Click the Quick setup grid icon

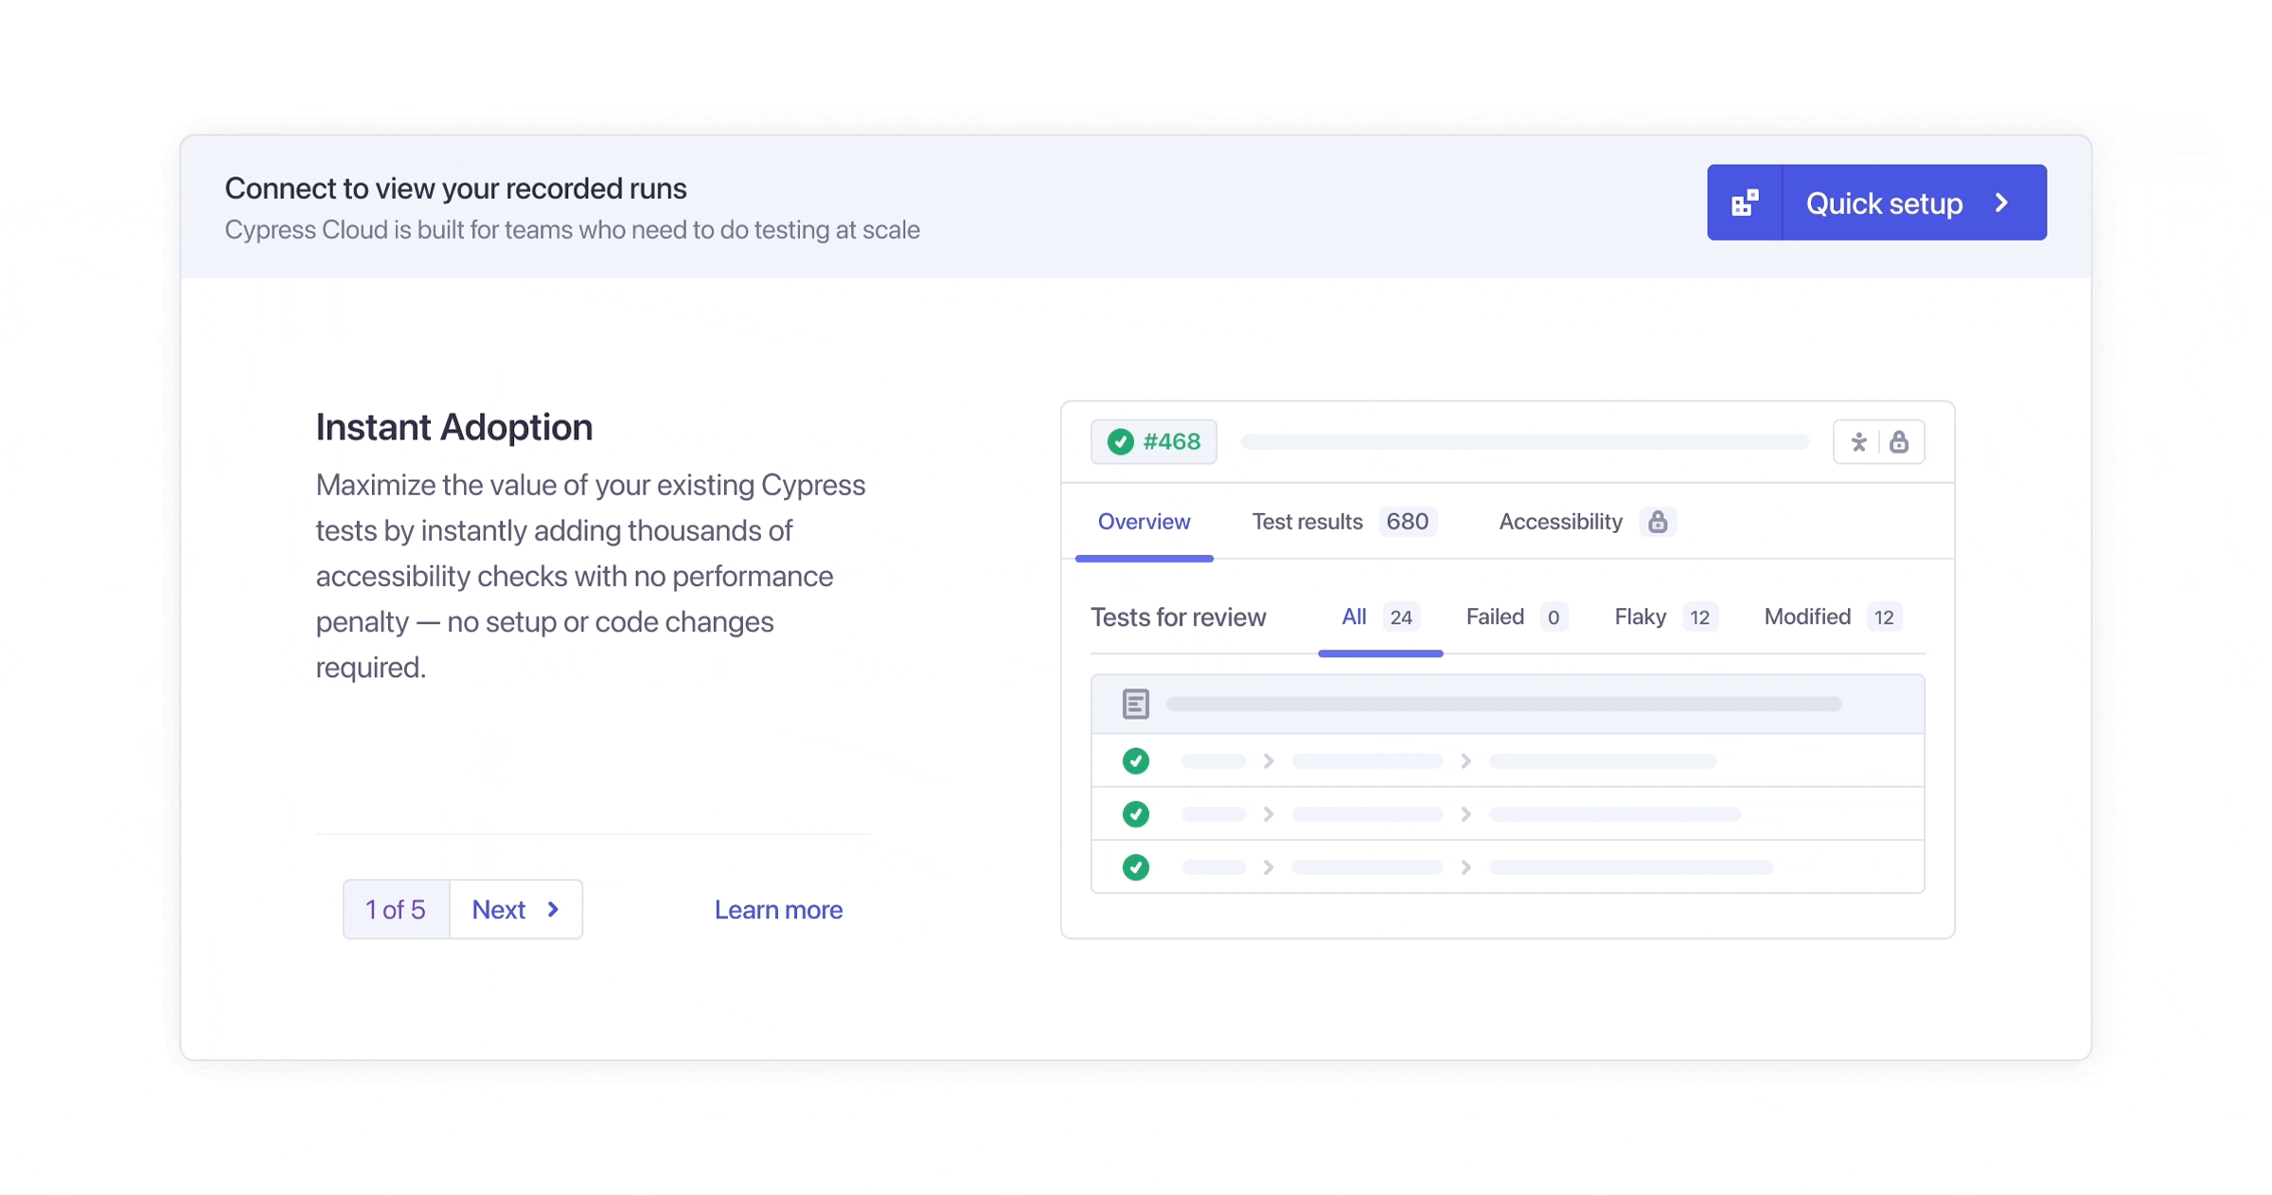1745,203
